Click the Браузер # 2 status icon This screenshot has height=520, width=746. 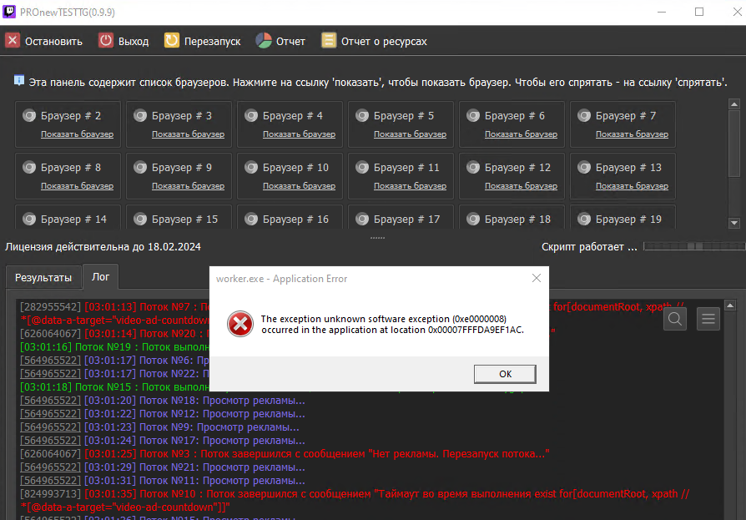click(29, 116)
